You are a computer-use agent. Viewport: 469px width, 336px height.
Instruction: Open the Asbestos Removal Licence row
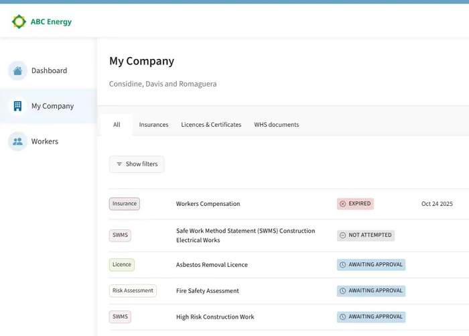coord(212,265)
